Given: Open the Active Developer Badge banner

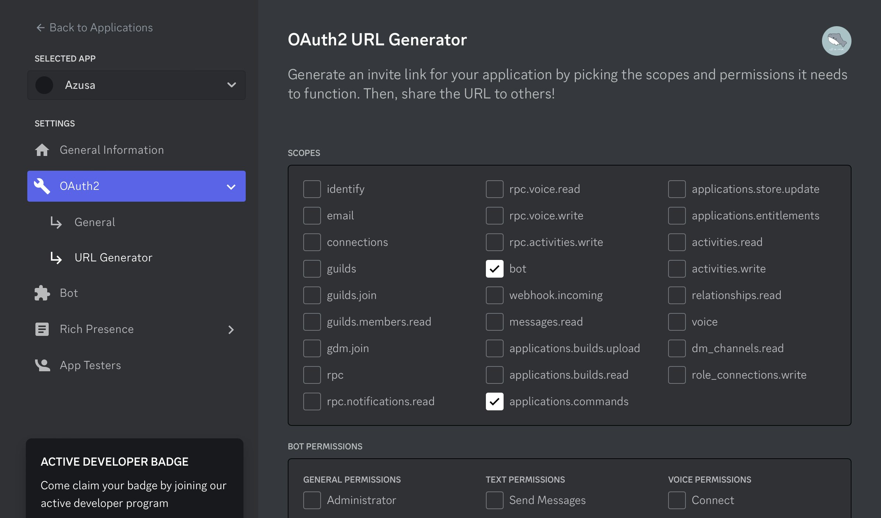Looking at the screenshot, I should (x=134, y=479).
